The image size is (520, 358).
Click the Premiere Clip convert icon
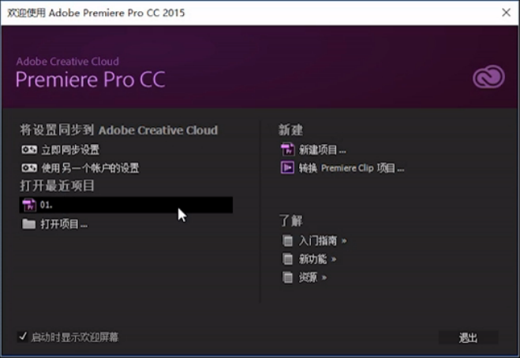coord(287,168)
